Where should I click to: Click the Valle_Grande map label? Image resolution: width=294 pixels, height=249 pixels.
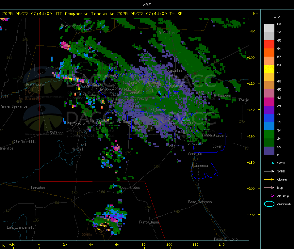[x=97, y=121]
